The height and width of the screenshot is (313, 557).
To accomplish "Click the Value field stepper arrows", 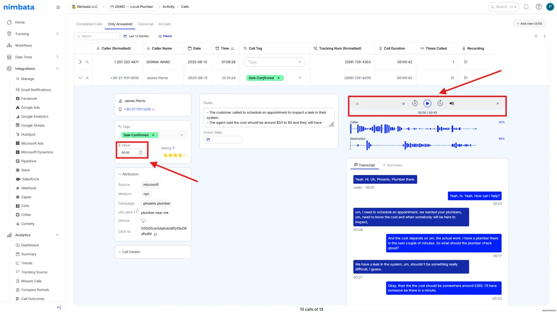I will [141, 152].
